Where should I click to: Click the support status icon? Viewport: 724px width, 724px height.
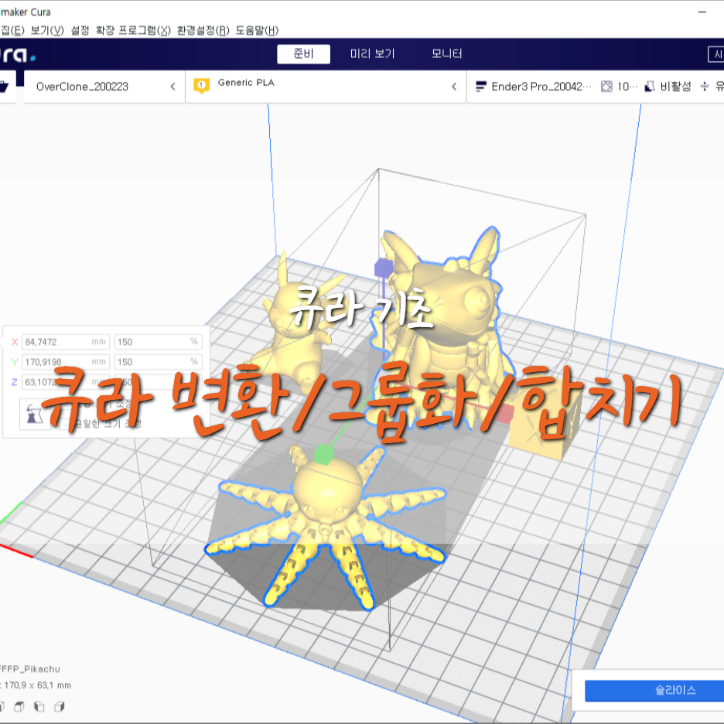650,87
